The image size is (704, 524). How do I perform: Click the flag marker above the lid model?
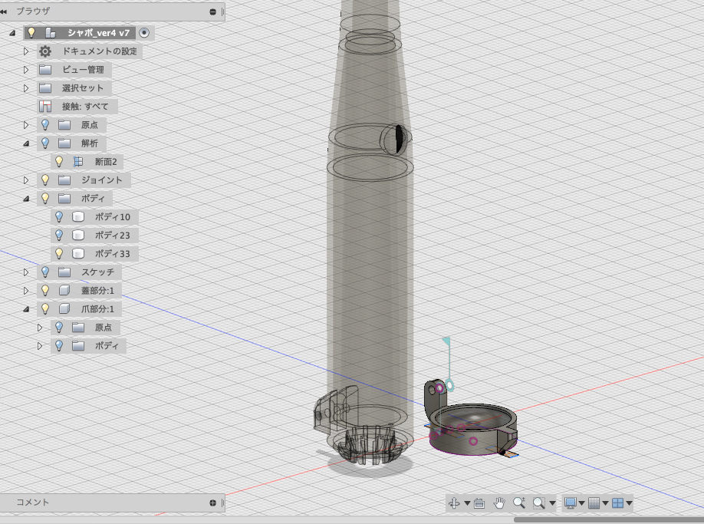(447, 341)
